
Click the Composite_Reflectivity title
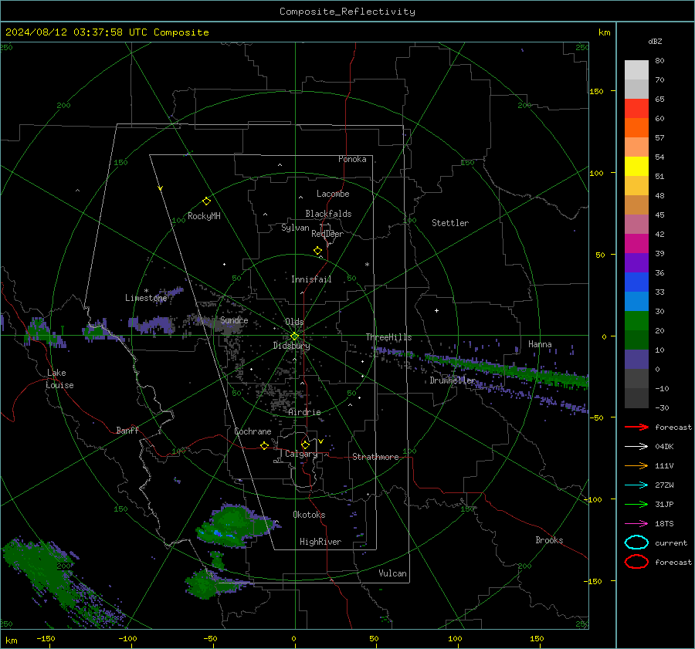pyautogui.click(x=347, y=12)
